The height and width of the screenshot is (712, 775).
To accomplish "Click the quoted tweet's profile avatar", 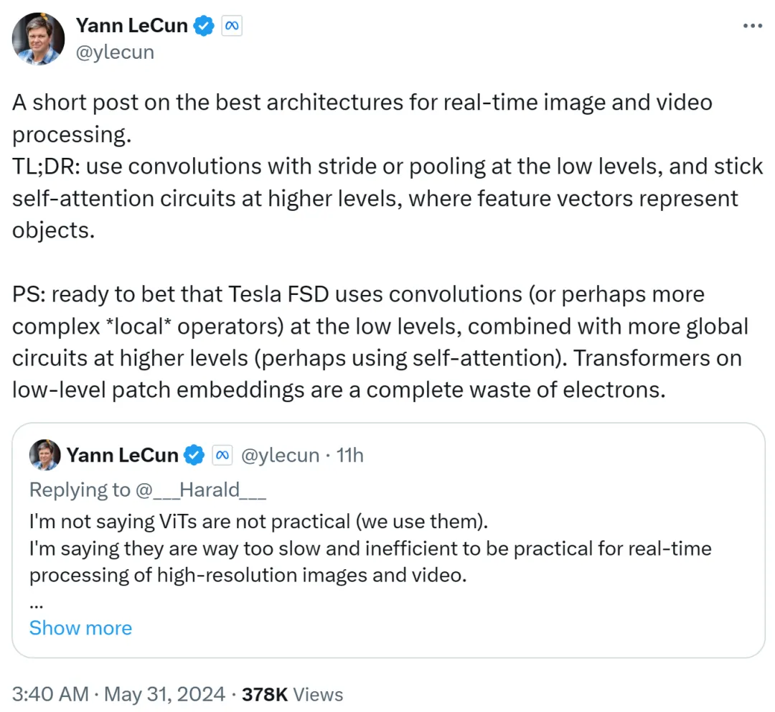I will click(44, 455).
